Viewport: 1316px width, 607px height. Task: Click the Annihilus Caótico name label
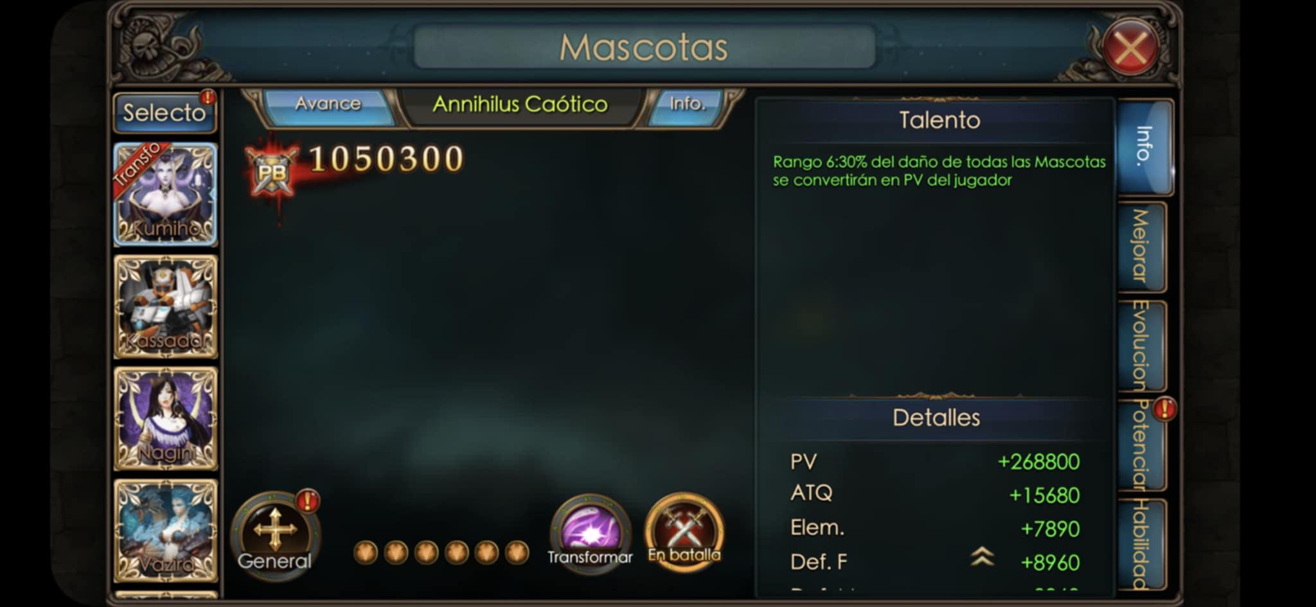pyautogui.click(x=520, y=105)
